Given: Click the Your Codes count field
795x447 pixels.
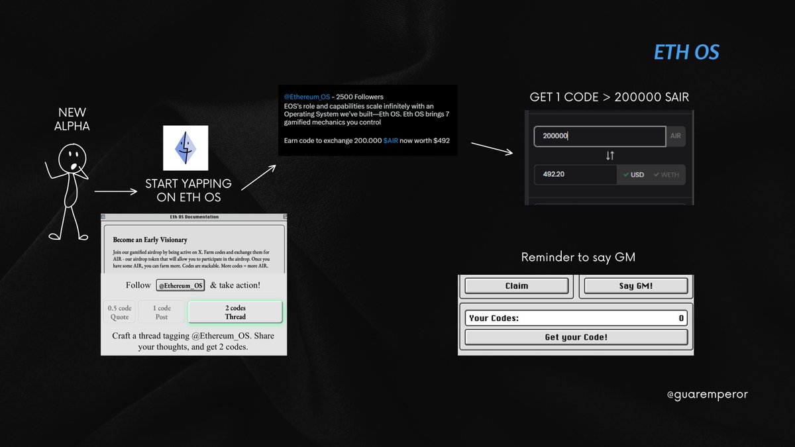Looking at the screenshot, I should click(x=576, y=318).
